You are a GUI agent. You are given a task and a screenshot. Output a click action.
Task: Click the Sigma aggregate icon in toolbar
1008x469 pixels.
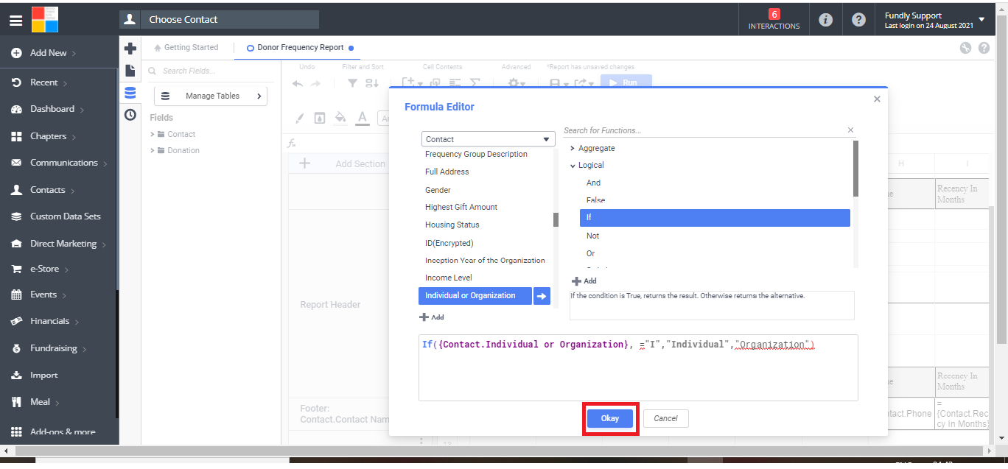coord(475,83)
